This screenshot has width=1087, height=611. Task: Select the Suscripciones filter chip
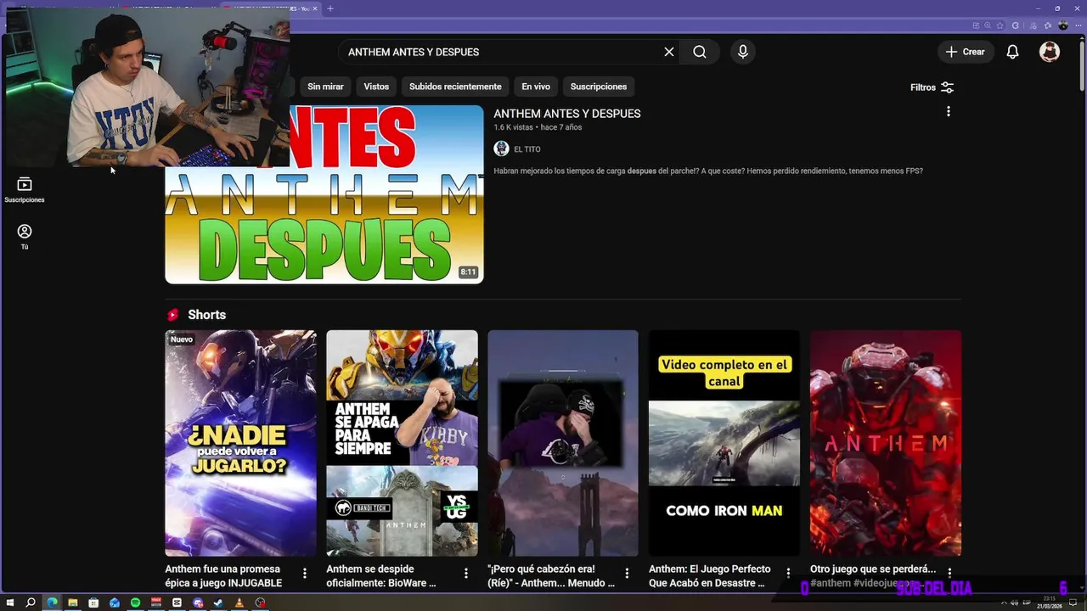599,87
